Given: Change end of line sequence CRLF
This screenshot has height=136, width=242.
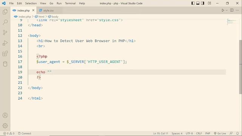Looking at the screenshot, I should [x=199, y=133].
